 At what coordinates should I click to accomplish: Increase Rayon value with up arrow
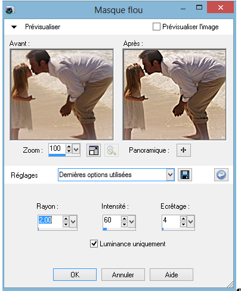[66, 218]
